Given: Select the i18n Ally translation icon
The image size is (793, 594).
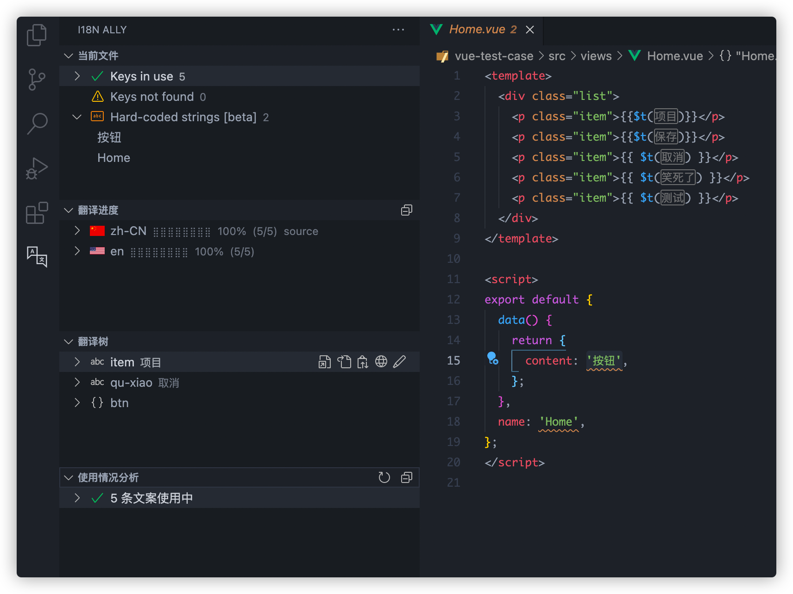Looking at the screenshot, I should 37,257.
